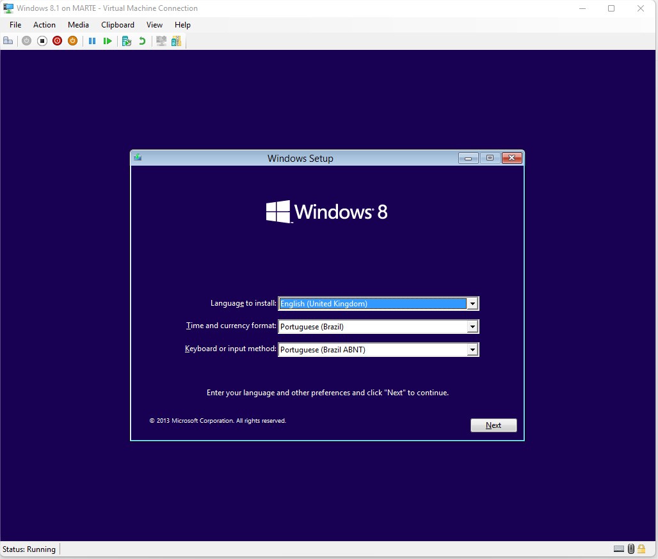Click the Virtual Machine Connection window icon
The width and height of the screenshot is (658, 559).
pos(8,8)
